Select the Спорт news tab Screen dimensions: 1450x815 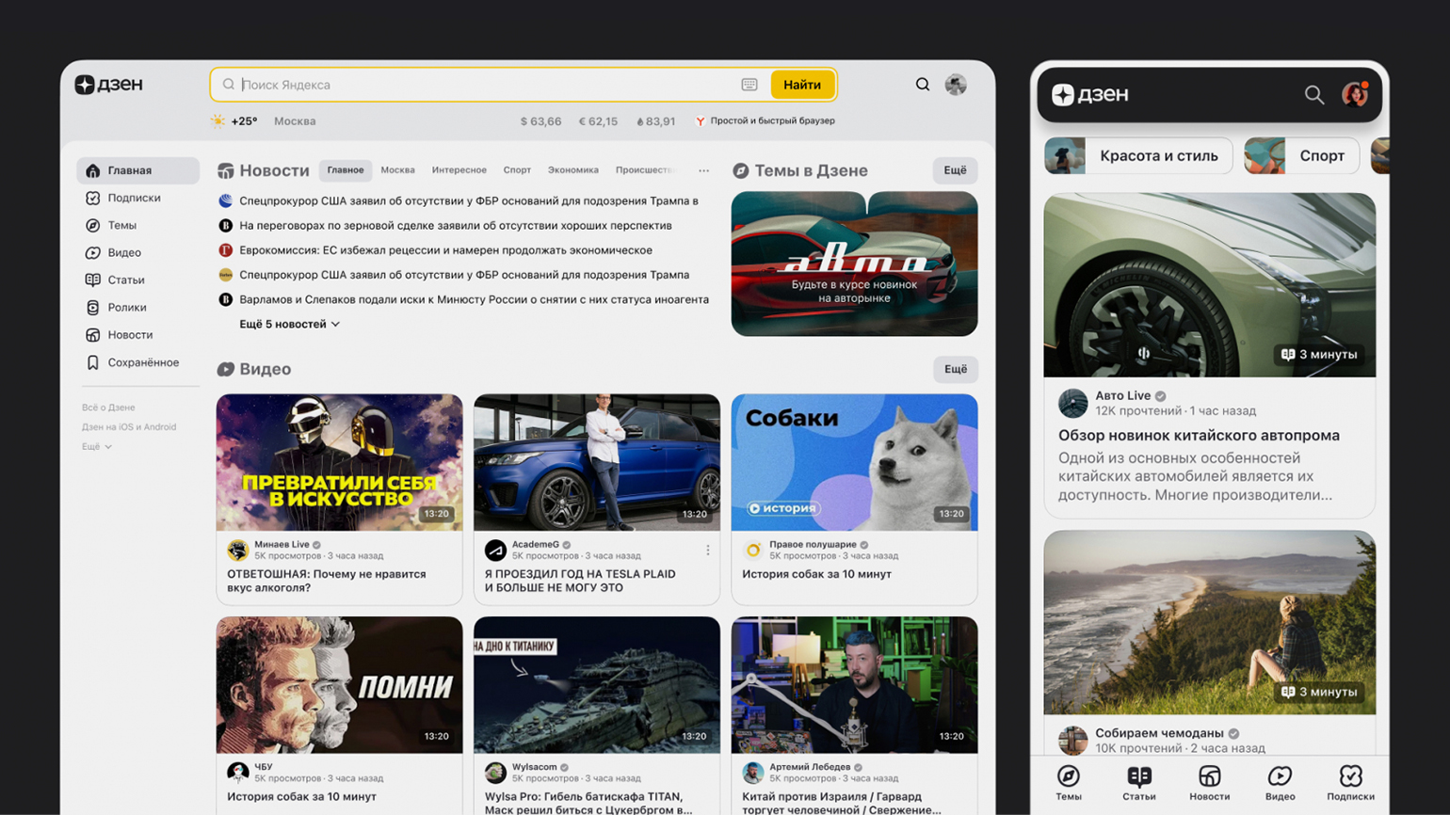point(517,170)
